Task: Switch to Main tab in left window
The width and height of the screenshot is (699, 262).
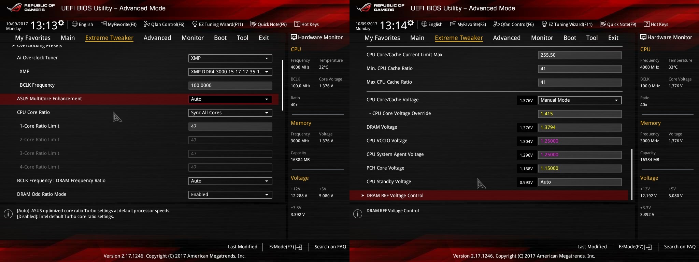Action: click(x=68, y=38)
